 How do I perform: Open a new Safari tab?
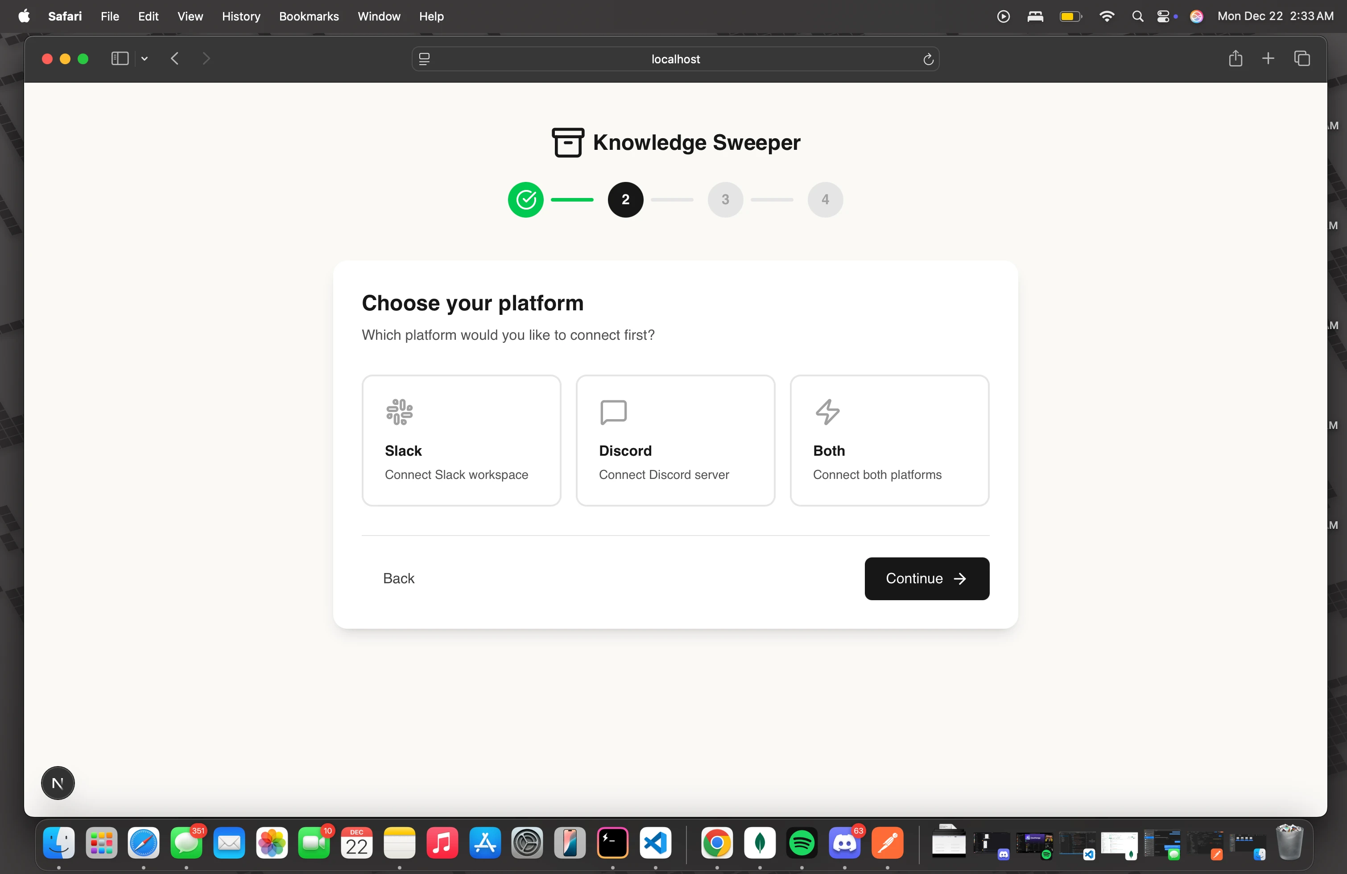[x=1268, y=58]
